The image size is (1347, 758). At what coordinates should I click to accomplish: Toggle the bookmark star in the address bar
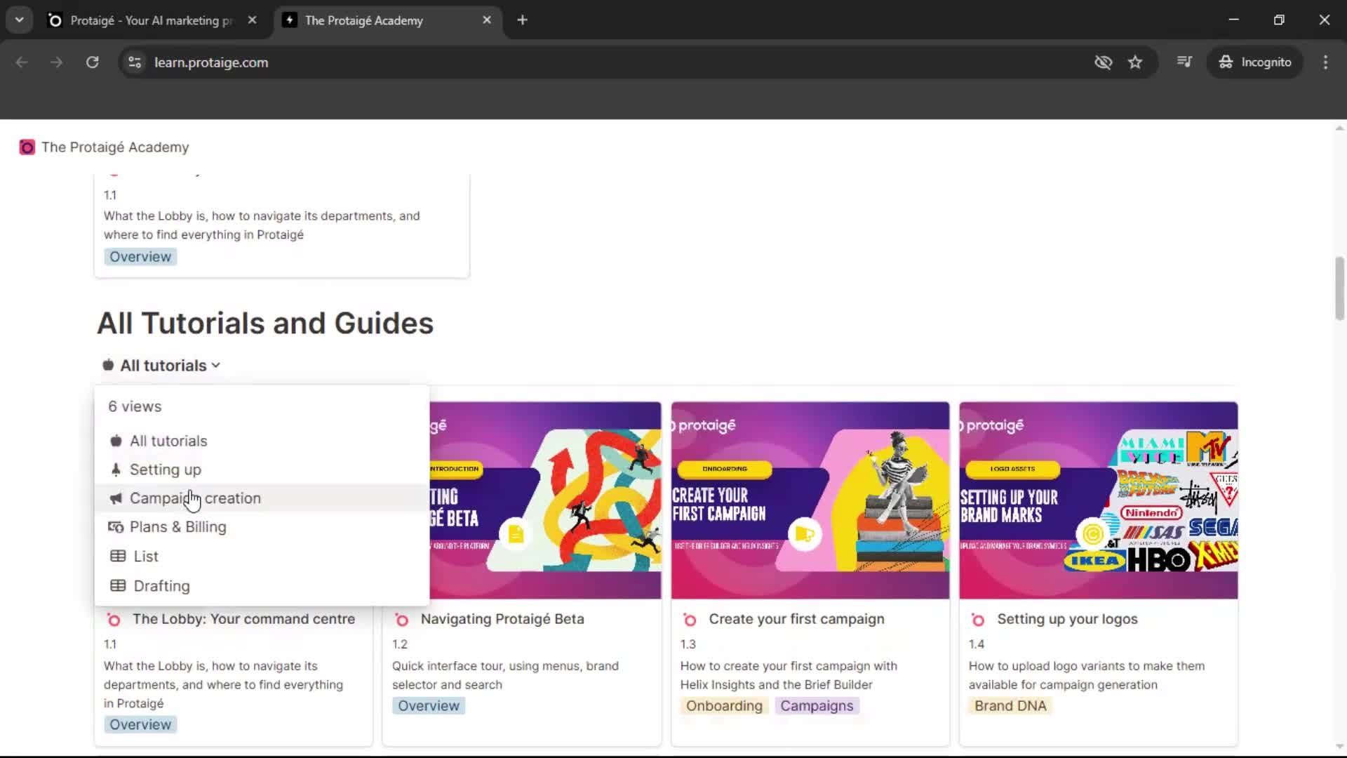click(x=1135, y=62)
